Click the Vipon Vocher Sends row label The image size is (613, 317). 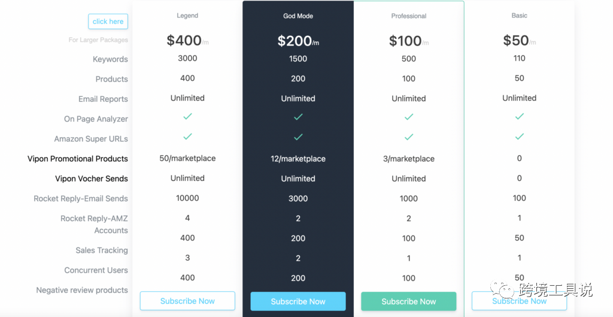[92, 179]
